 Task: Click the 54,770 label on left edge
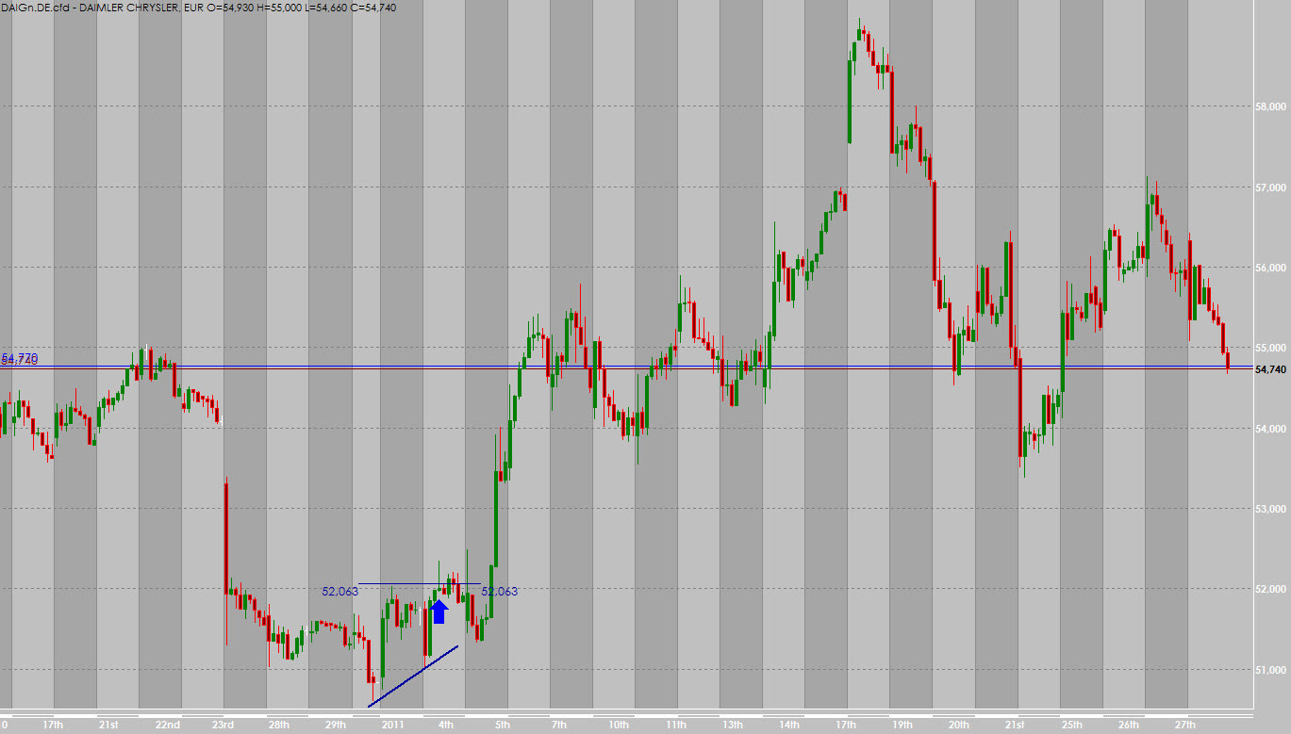[x=20, y=358]
